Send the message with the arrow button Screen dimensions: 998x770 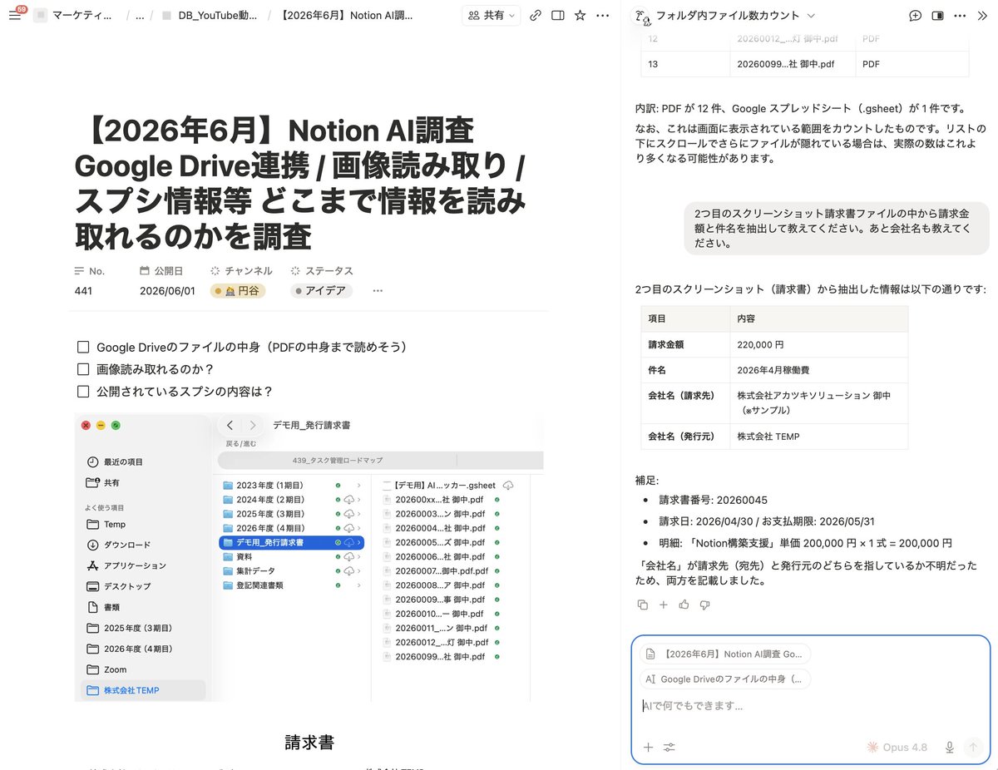click(x=973, y=747)
